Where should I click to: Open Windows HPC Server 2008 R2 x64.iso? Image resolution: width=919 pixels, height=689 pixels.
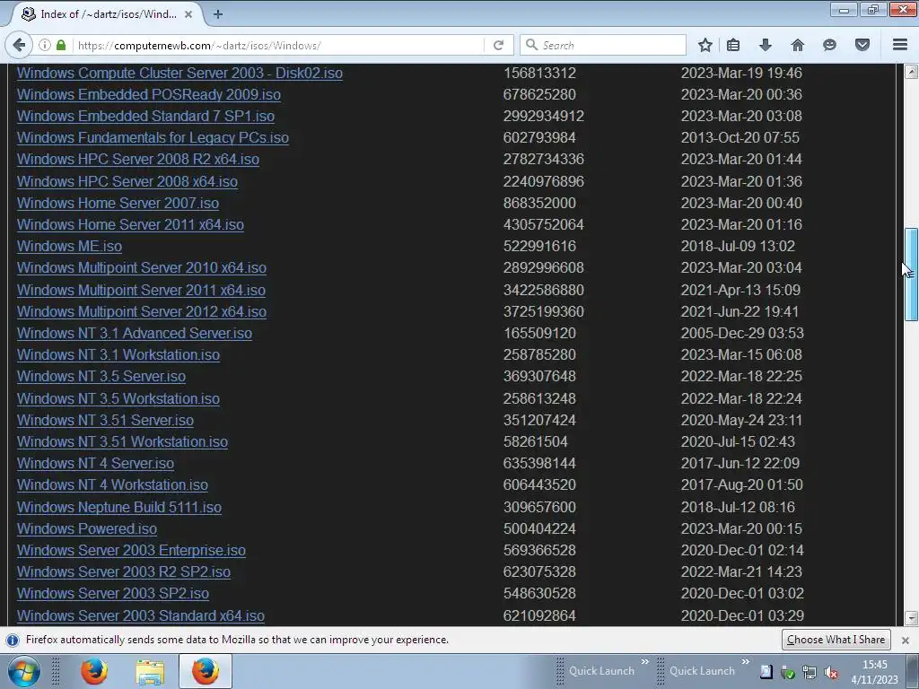(x=137, y=160)
